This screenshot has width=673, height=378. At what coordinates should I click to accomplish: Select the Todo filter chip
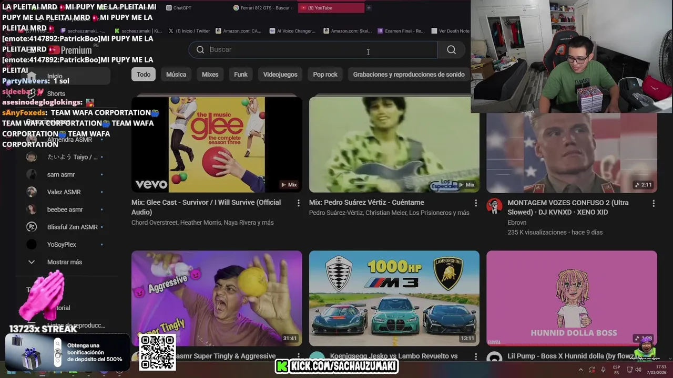144,75
